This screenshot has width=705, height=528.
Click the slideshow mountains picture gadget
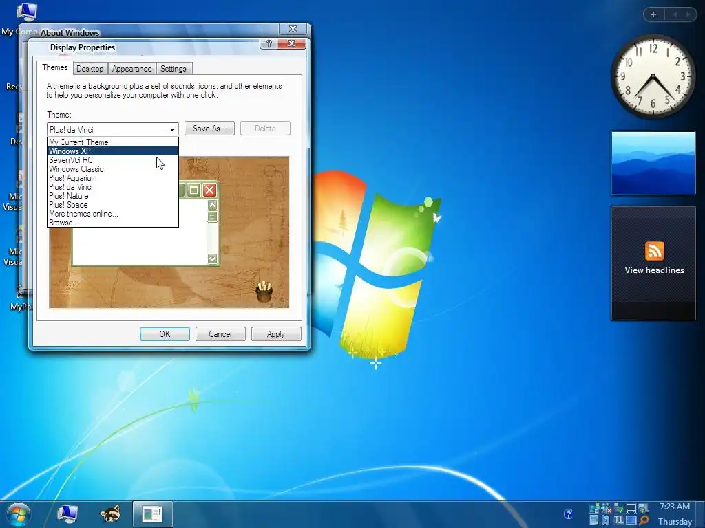pos(653,163)
